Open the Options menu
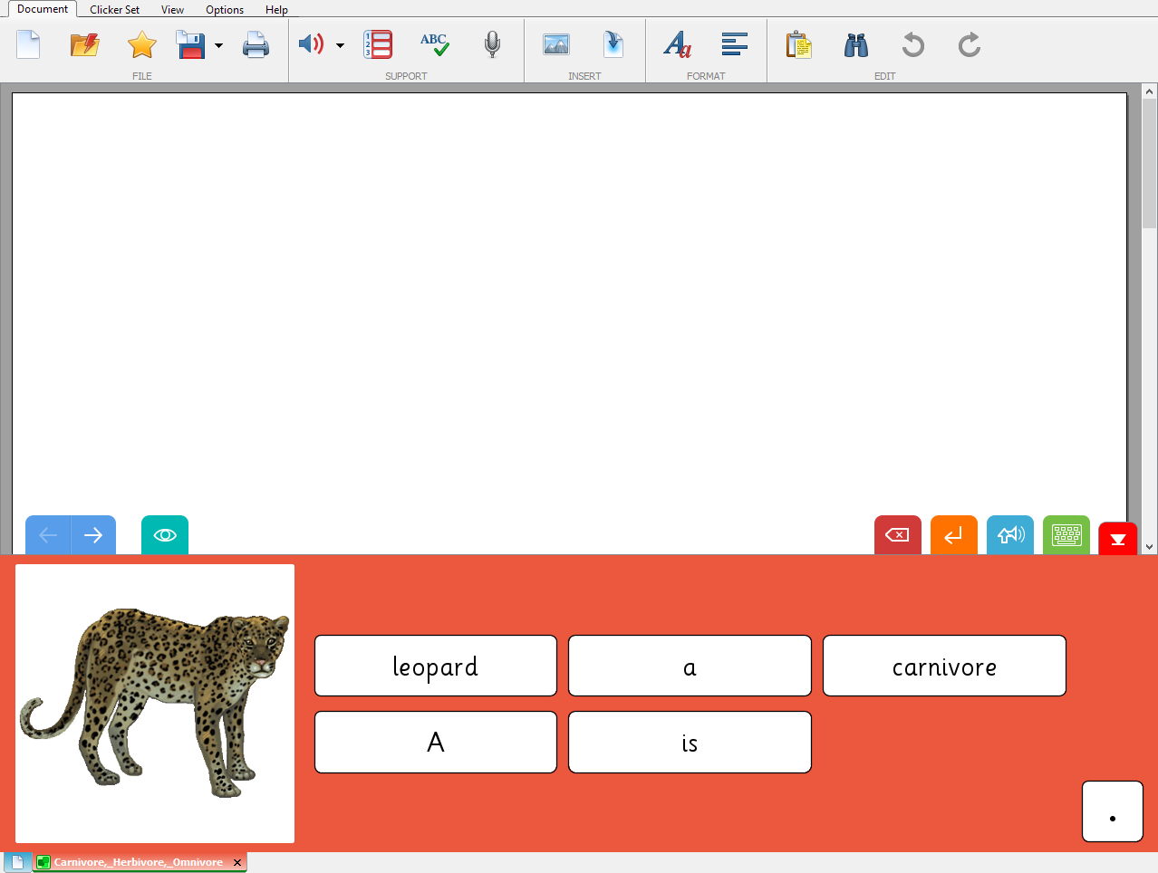Screen dimensions: 1158x873 click(225, 10)
